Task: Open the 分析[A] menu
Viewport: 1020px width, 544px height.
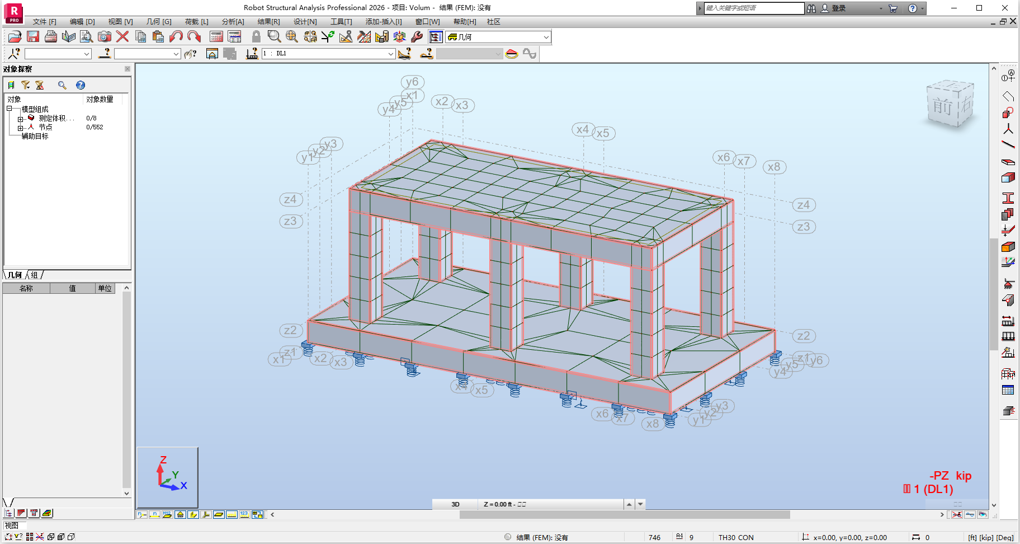Action: tap(233, 22)
